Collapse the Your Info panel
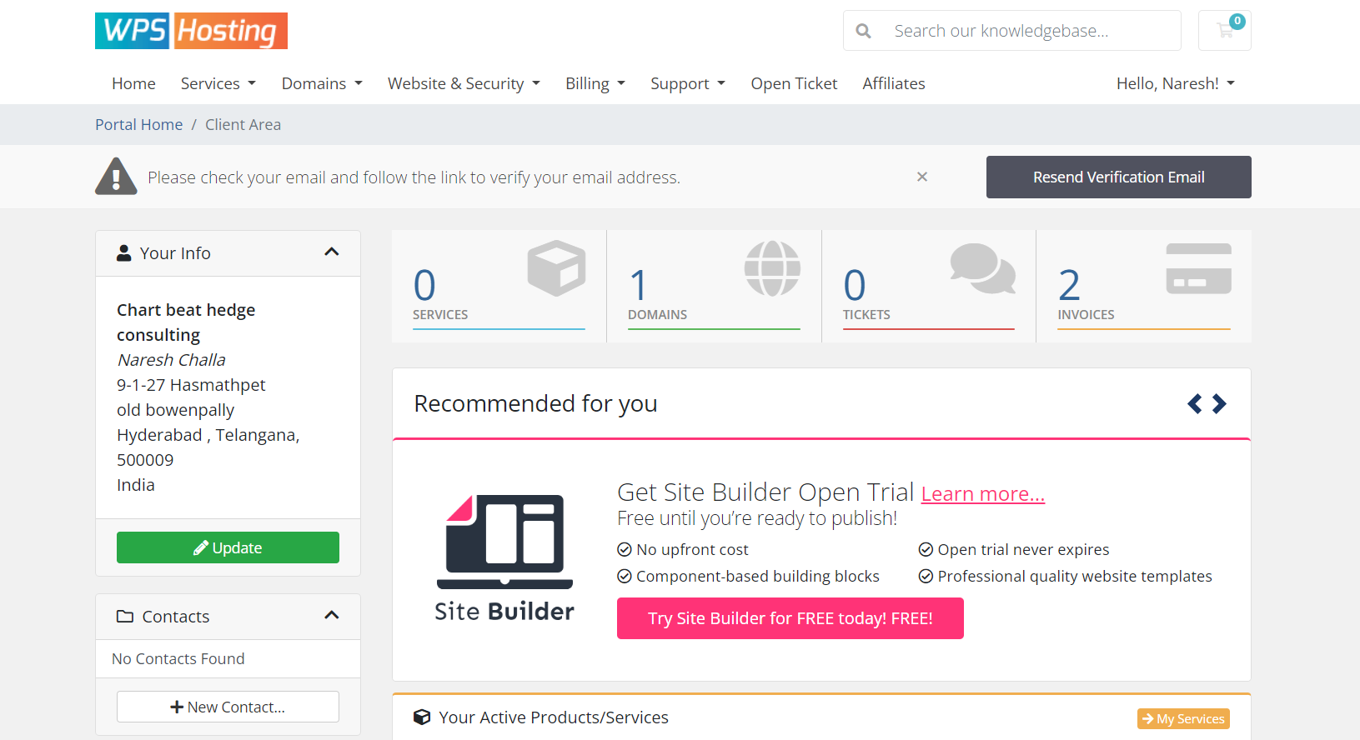 [331, 252]
